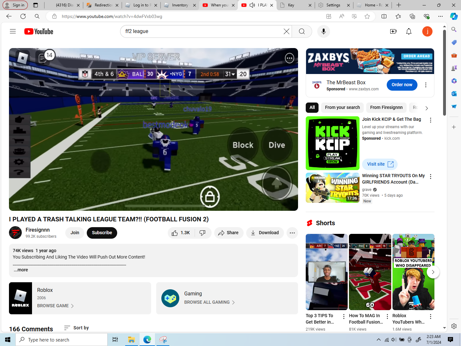Open a new browser tab
Viewport: 461px width, 346px height.
(x=399, y=5)
